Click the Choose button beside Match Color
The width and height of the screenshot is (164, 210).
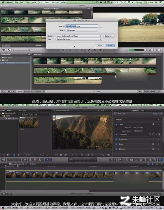pos(138,131)
